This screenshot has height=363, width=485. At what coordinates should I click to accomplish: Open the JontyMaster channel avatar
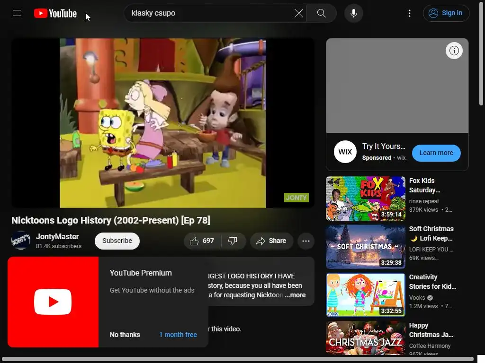tap(21, 241)
